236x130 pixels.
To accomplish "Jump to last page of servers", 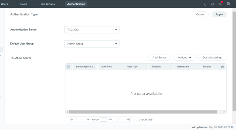I will (x=128, y=120).
